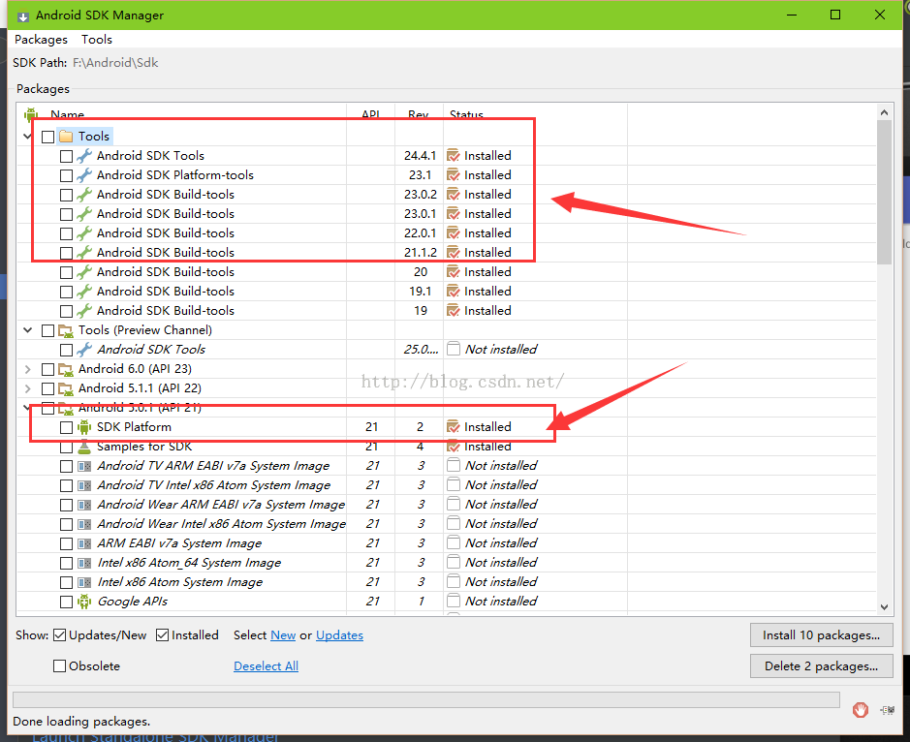Open the Packages menu

point(41,40)
